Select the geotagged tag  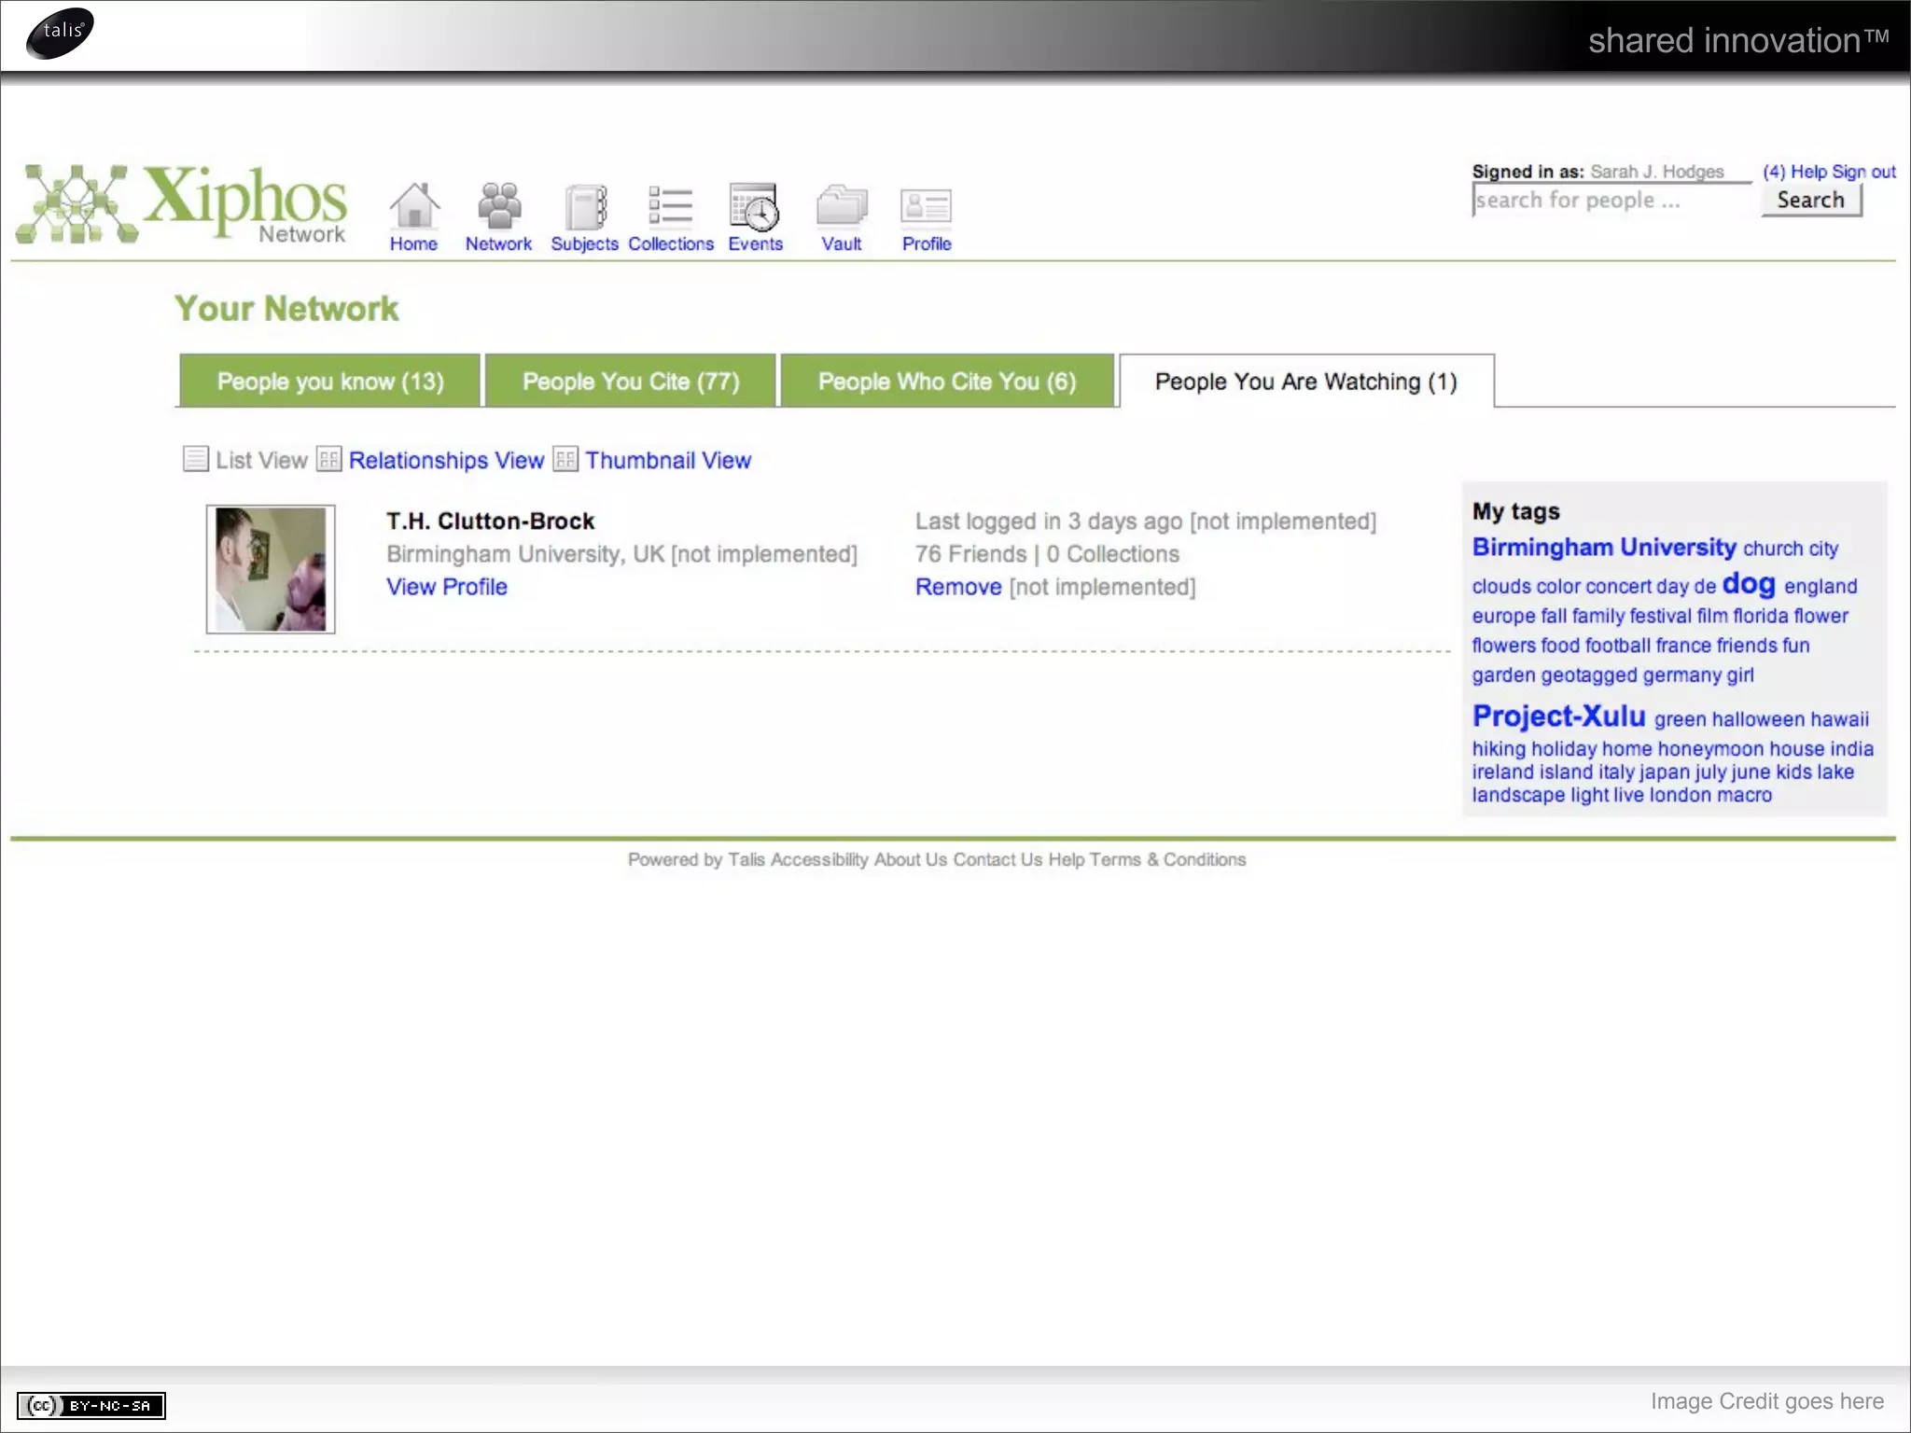click(1589, 675)
